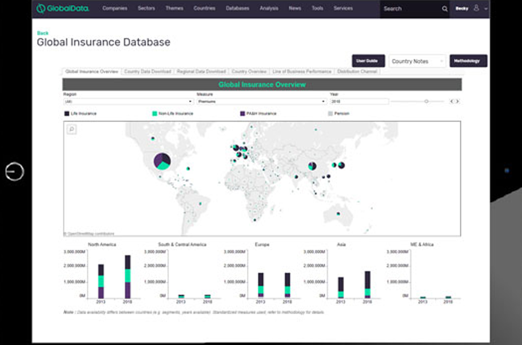
Task: Click the South & Central America chart title
Action: coord(182,245)
